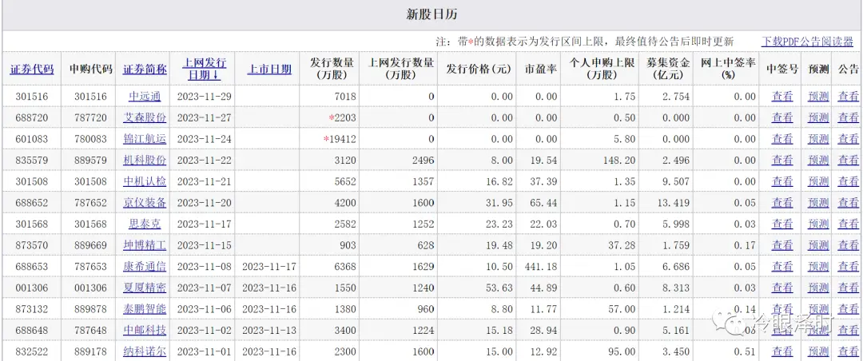This screenshot has width=863, height=361.
Task: Sort by 上市日期 column header
Action: 269,69
